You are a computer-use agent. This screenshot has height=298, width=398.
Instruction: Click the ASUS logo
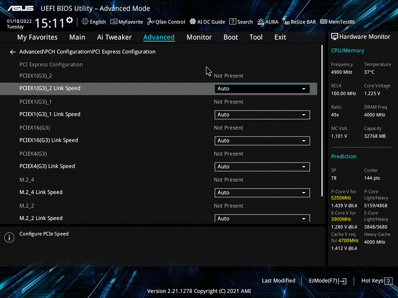(20, 8)
